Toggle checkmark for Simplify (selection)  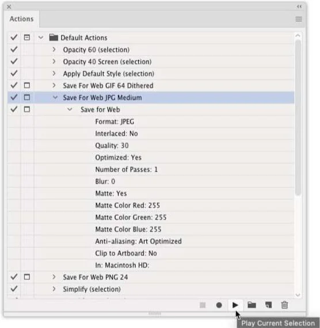pyautogui.click(x=14, y=289)
